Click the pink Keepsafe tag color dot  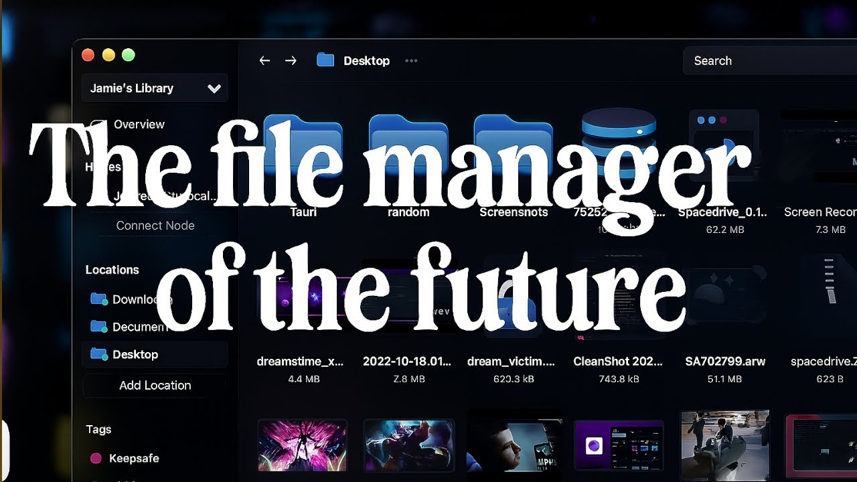[96, 459]
